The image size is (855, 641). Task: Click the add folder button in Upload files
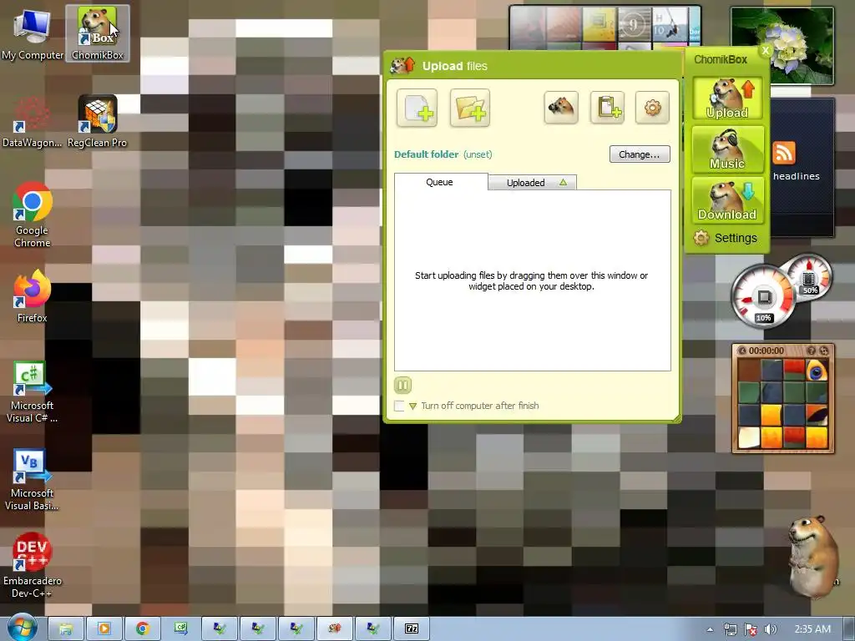tap(470, 108)
